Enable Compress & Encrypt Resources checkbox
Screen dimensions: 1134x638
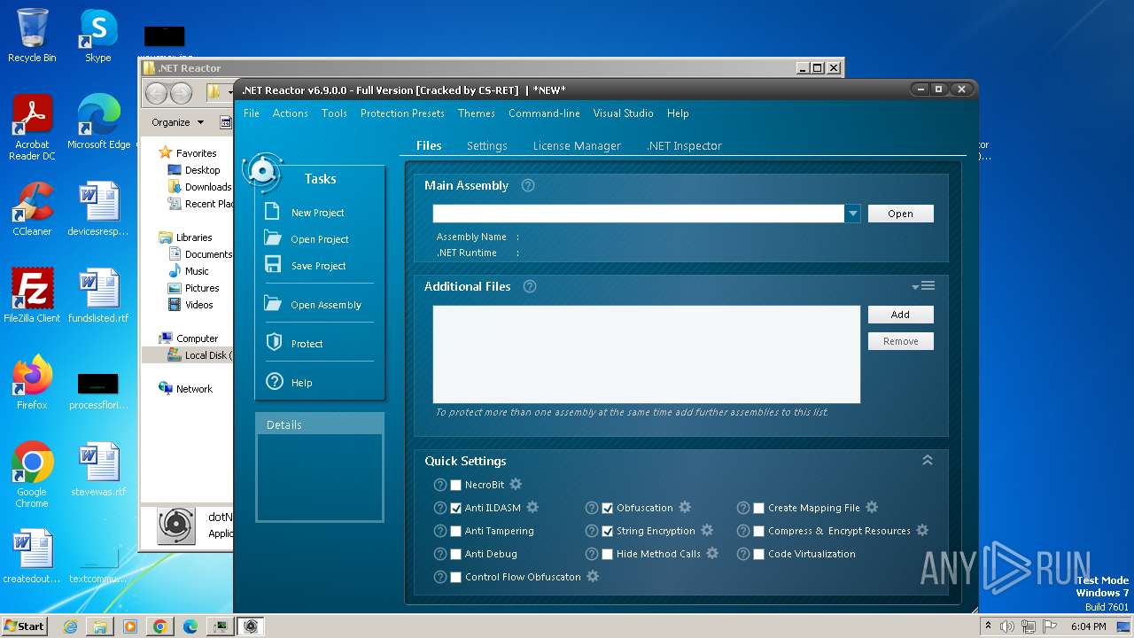(759, 531)
